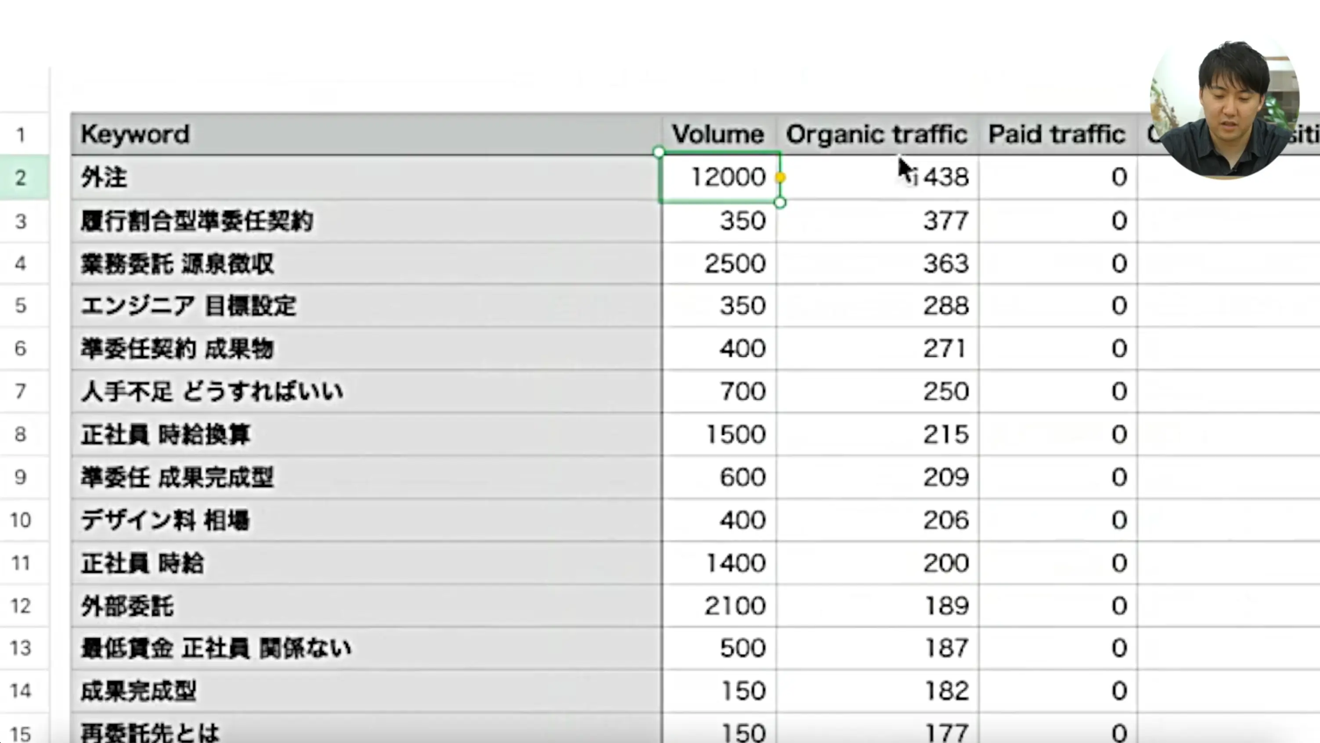
Task: Click row header number 5
Action: click(x=21, y=305)
